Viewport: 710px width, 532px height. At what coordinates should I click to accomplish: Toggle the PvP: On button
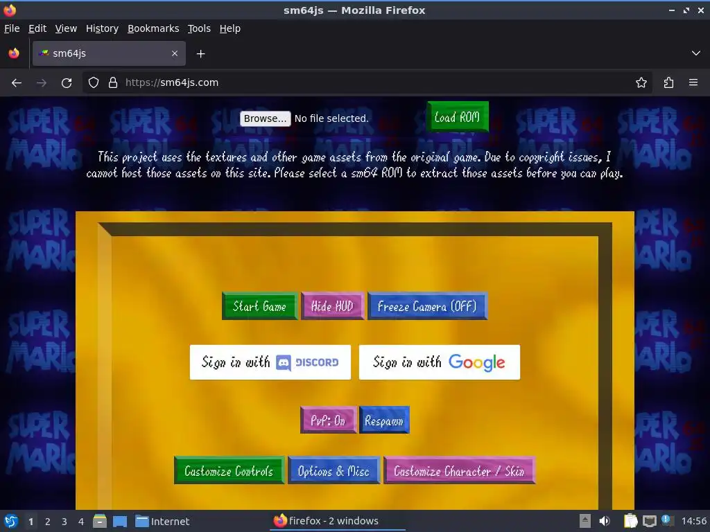coord(328,420)
